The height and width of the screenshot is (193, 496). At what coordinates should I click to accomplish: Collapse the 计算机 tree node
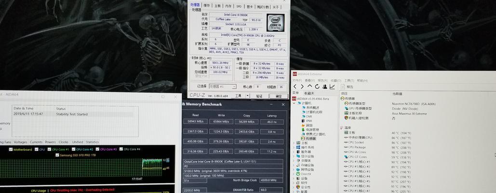pyautogui.click(x=294, y=103)
